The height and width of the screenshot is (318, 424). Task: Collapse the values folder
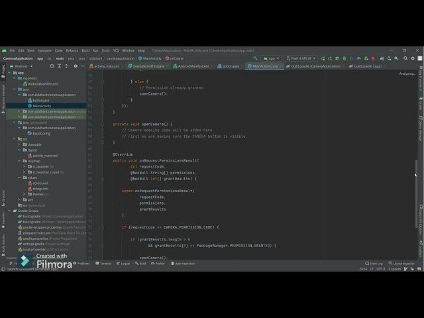pyautogui.click(x=19, y=178)
